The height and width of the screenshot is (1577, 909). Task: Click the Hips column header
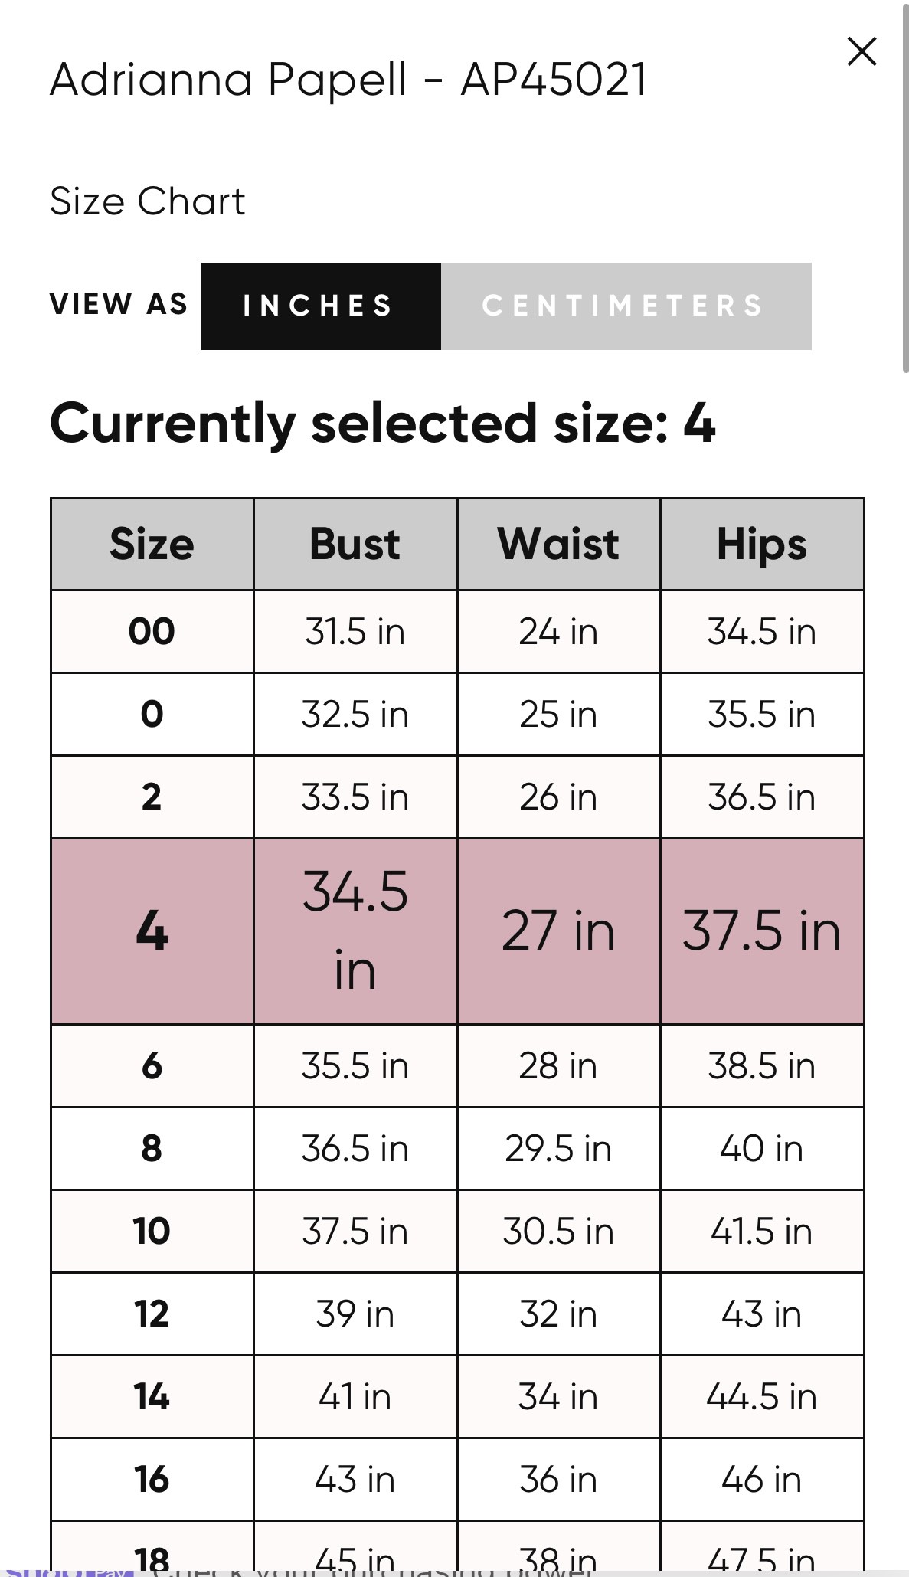click(762, 545)
